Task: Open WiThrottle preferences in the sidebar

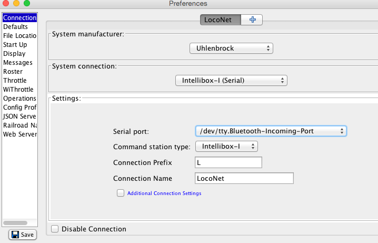Action: [x=18, y=90]
